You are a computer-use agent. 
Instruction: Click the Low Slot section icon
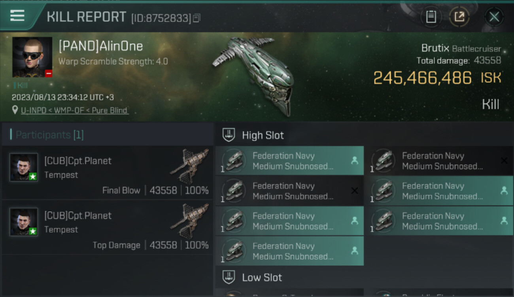click(x=229, y=277)
